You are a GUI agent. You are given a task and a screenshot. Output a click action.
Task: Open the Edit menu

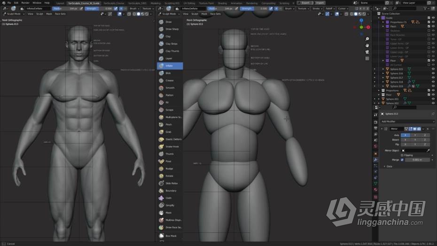pos(16,3)
